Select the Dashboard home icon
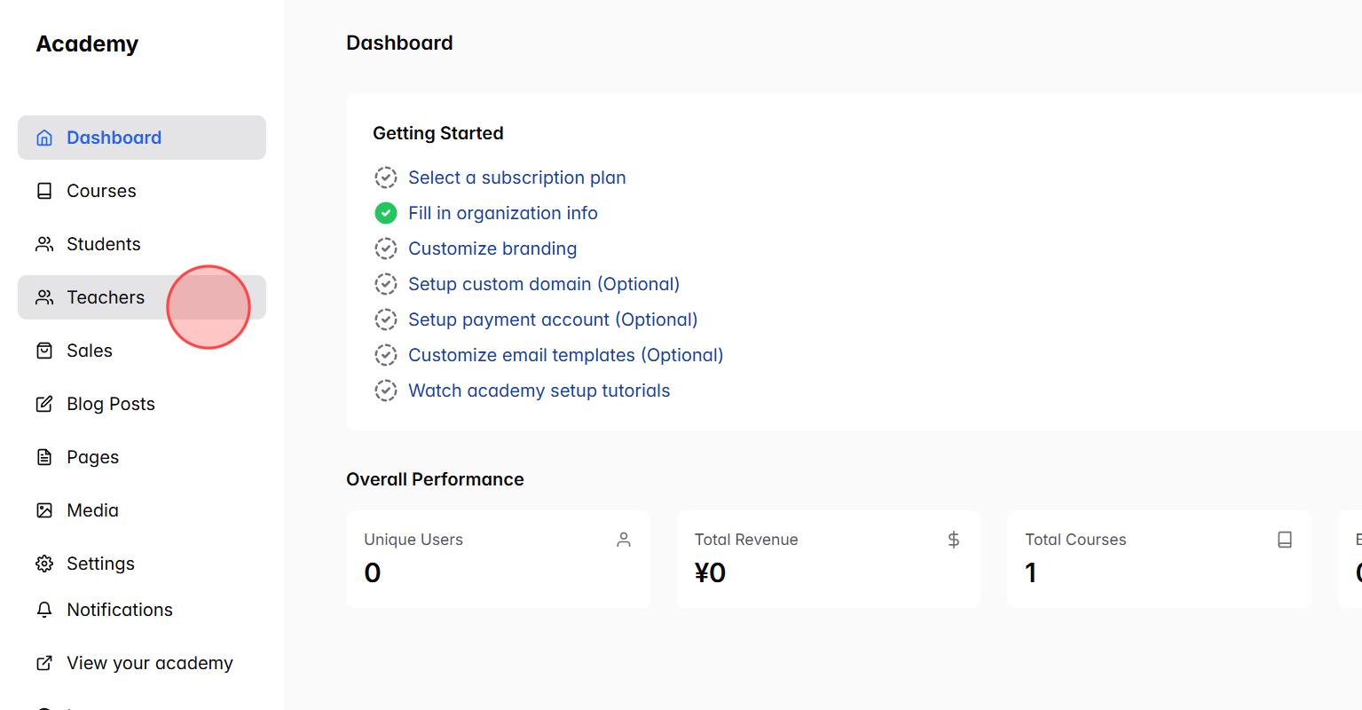Screen dimensions: 1362x710 click(43, 138)
